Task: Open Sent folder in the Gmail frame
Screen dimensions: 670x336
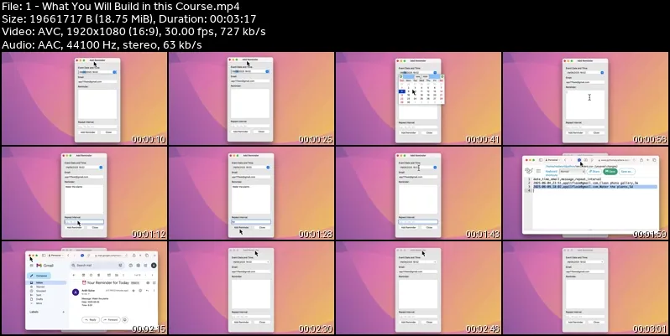Action: pyautogui.click(x=38, y=295)
